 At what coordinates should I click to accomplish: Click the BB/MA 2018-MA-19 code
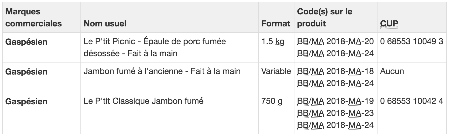tap(335, 101)
